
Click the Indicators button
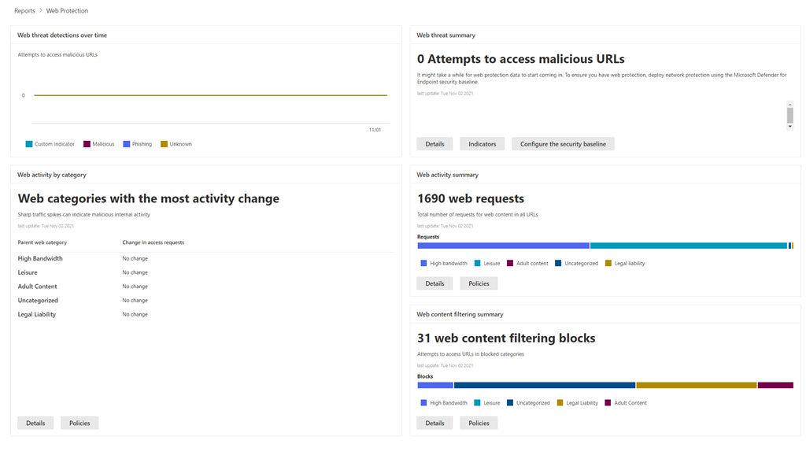click(482, 144)
